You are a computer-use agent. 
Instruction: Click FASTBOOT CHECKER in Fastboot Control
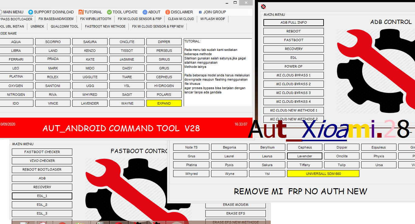[x=42, y=152]
